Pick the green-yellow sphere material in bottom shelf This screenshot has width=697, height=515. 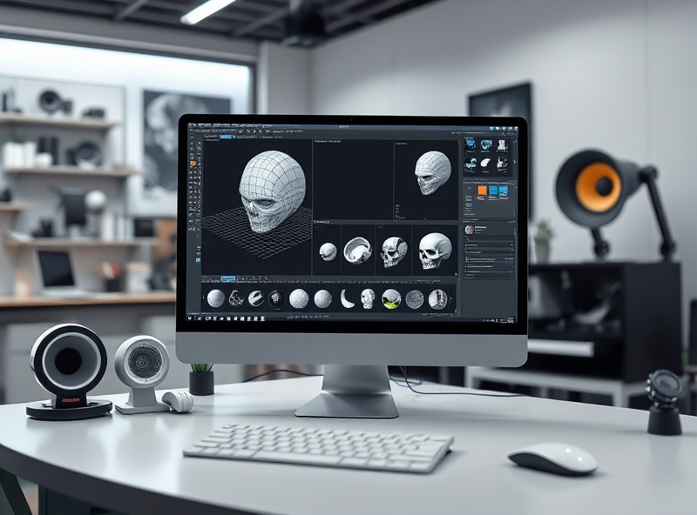point(391,298)
